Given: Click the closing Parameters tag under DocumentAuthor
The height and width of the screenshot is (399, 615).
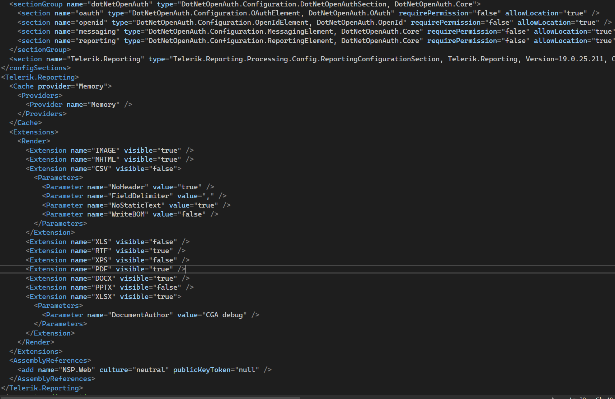Looking at the screenshot, I should [x=60, y=324].
